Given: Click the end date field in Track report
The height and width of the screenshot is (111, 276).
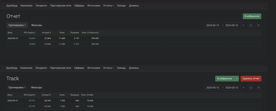Looking at the screenshot, I should (232, 88).
